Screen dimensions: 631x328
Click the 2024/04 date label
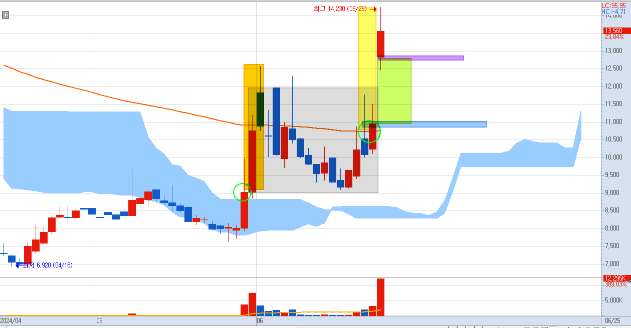pos(11,320)
